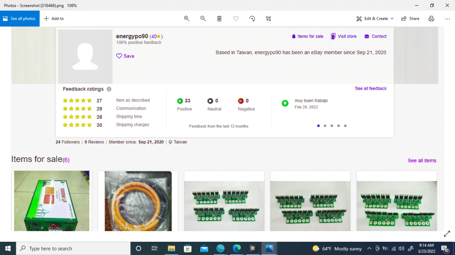The image size is (455, 255).
Task: Share the photo
Action: (410, 19)
